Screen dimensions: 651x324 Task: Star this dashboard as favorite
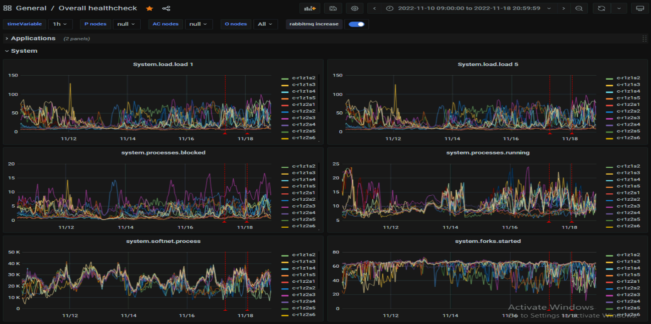pyautogui.click(x=149, y=8)
